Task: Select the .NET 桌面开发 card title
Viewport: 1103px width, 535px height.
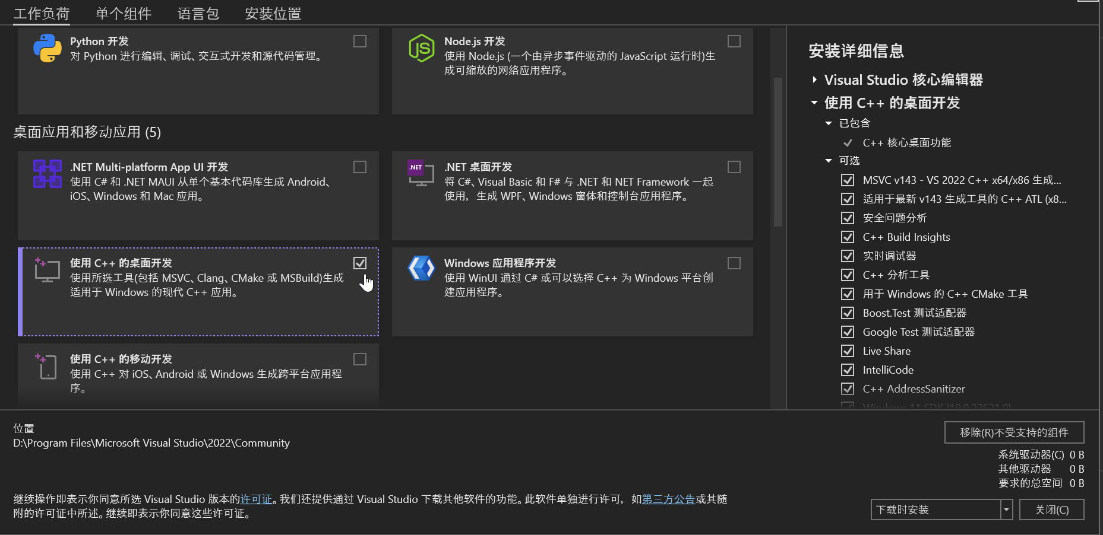Action: [x=478, y=167]
